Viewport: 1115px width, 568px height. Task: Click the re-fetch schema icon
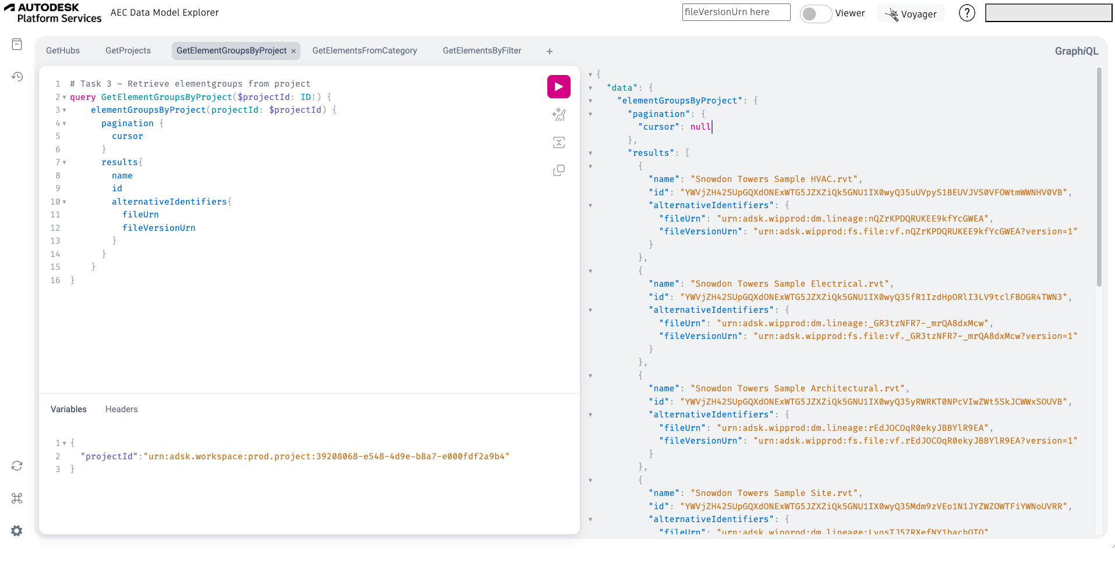17,466
